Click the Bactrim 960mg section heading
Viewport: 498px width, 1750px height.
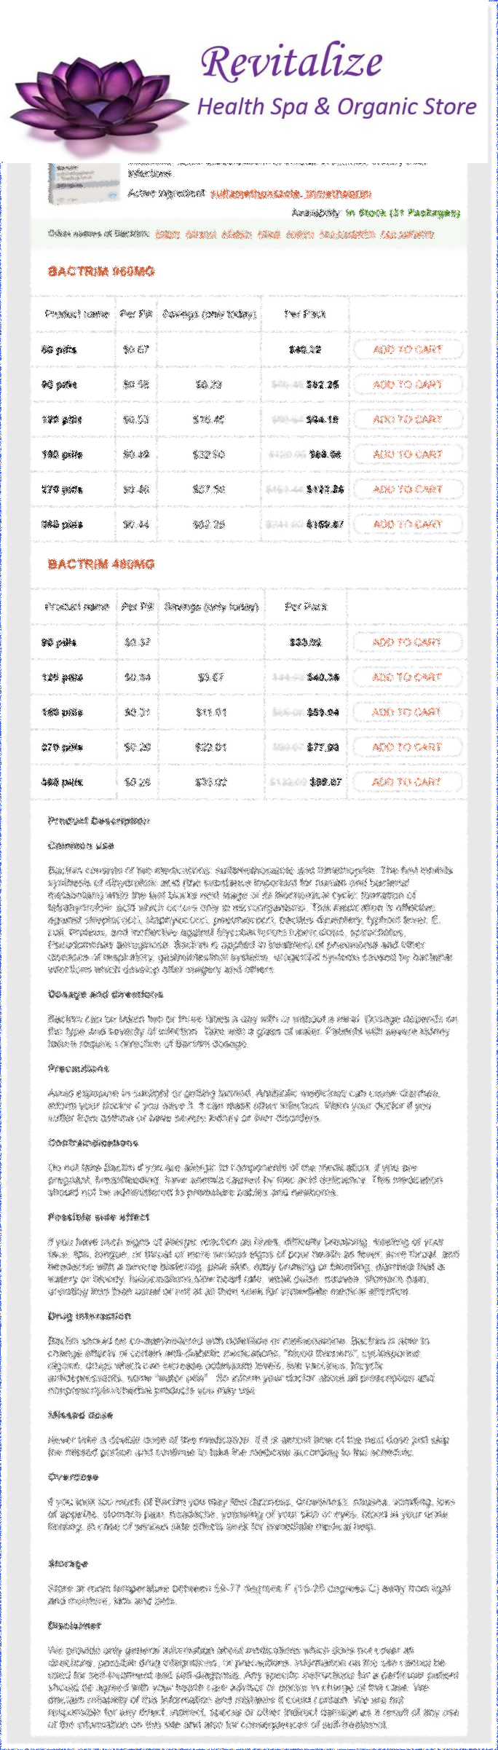coord(101,272)
